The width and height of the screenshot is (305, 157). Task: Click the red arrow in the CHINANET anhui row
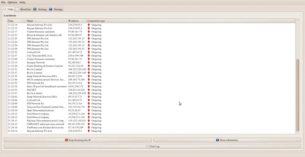point(89,124)
